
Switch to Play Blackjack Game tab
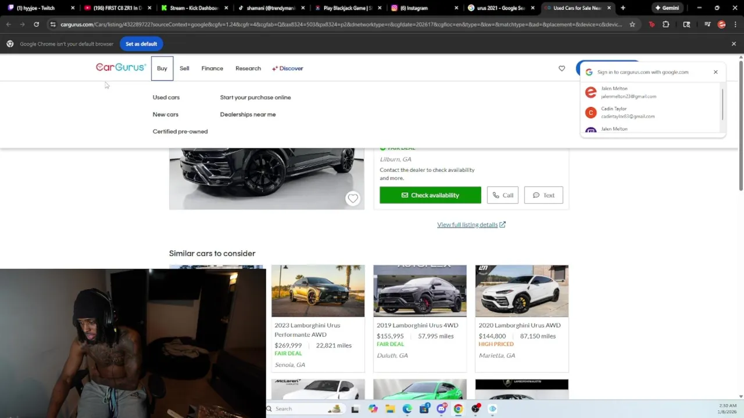(x=348, y=8)
